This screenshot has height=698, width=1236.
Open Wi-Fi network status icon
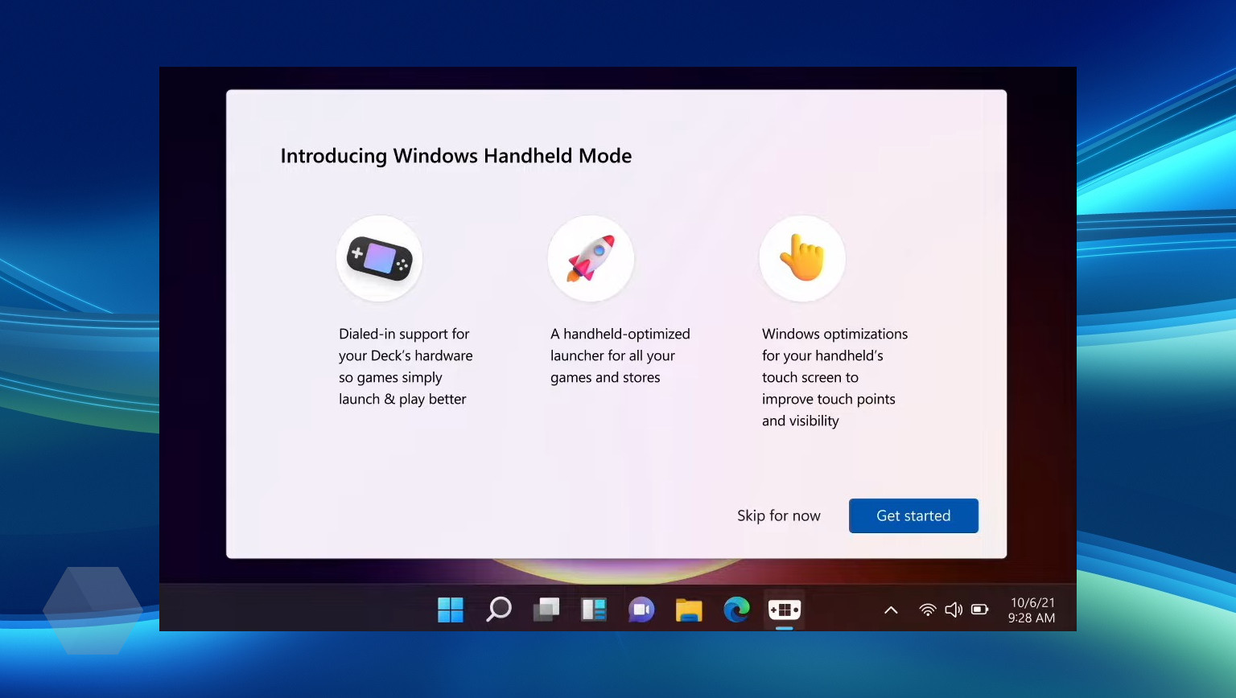928,610
